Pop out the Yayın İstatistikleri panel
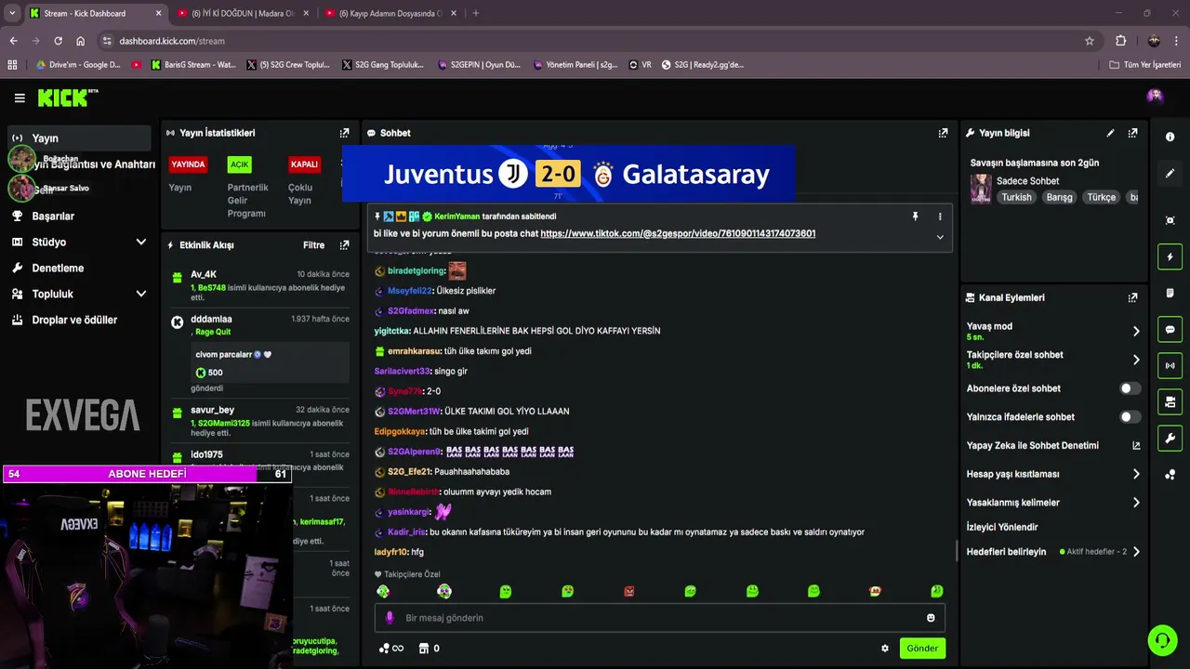 (345, 133)
